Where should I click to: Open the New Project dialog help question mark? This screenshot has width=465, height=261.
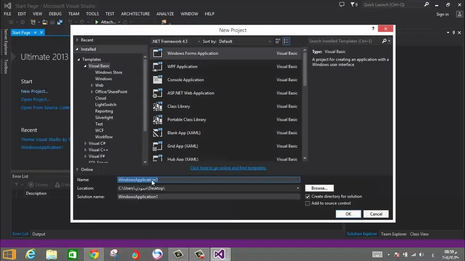click(x=373, y=29)
